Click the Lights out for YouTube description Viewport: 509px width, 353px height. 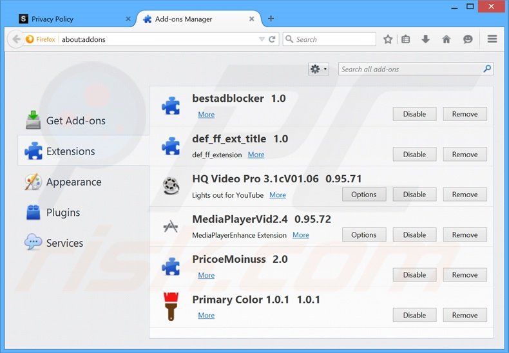click(227, 195)
